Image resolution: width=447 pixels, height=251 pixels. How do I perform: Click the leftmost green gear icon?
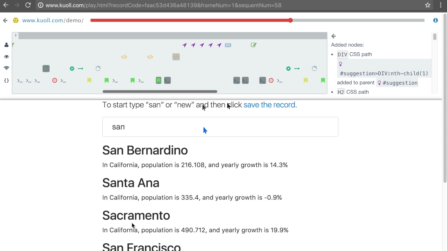point(72,69)
